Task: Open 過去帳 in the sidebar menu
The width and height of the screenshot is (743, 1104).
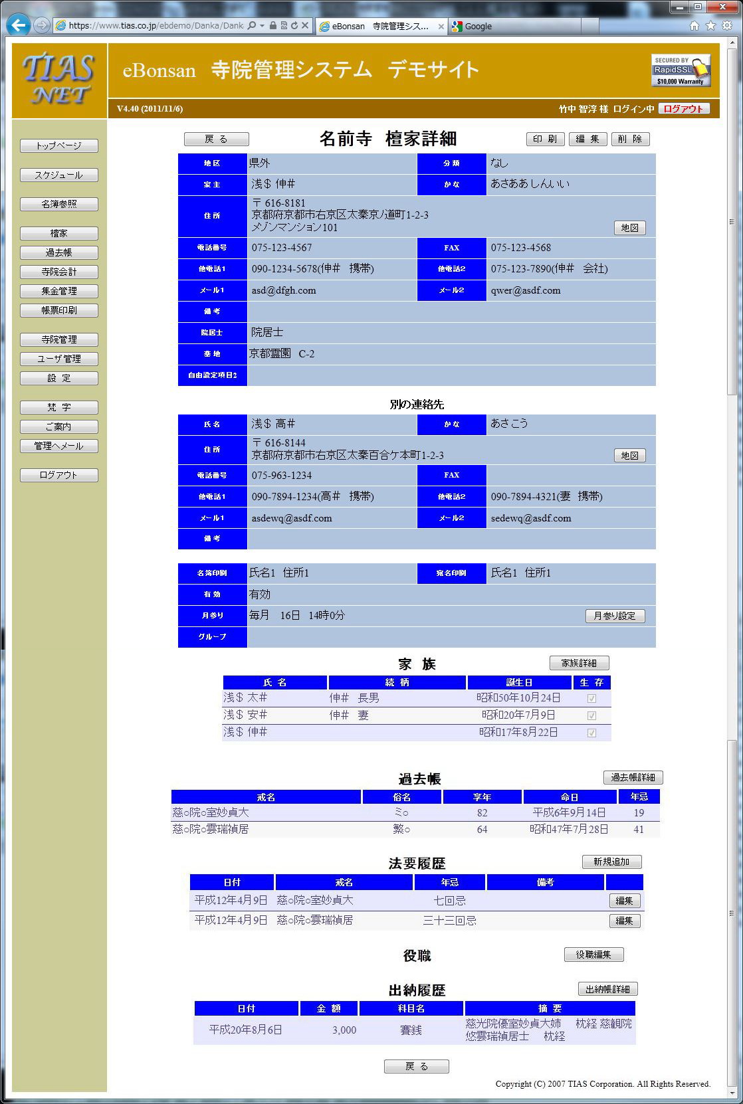Action: [x=59, y=253]
